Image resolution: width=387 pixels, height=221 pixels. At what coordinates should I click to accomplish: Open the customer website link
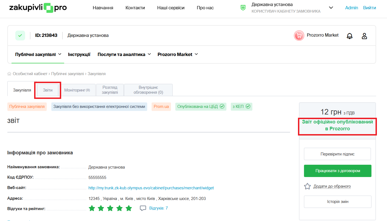pos(151,188)
